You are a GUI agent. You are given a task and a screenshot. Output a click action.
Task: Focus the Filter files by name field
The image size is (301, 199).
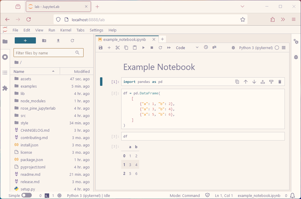click(x=48, y=53)
